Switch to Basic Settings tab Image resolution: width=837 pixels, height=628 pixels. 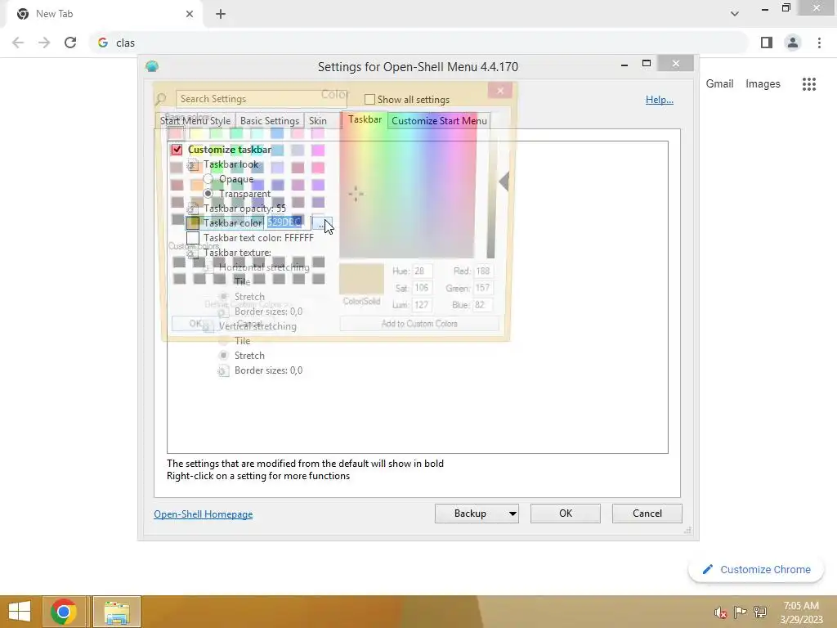click(270, 121)
